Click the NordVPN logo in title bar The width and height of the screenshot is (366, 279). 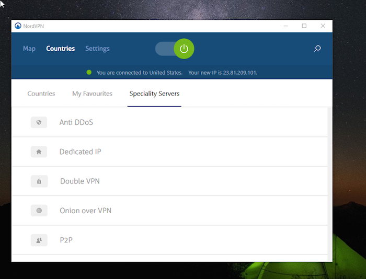point(18,26)
